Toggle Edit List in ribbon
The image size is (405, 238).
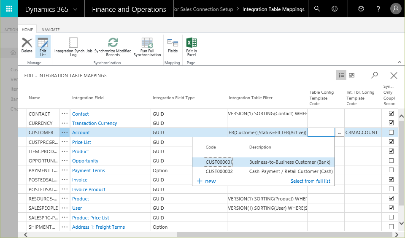(43, 46)
